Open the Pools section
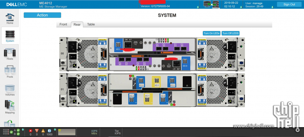 pos(10,71)
